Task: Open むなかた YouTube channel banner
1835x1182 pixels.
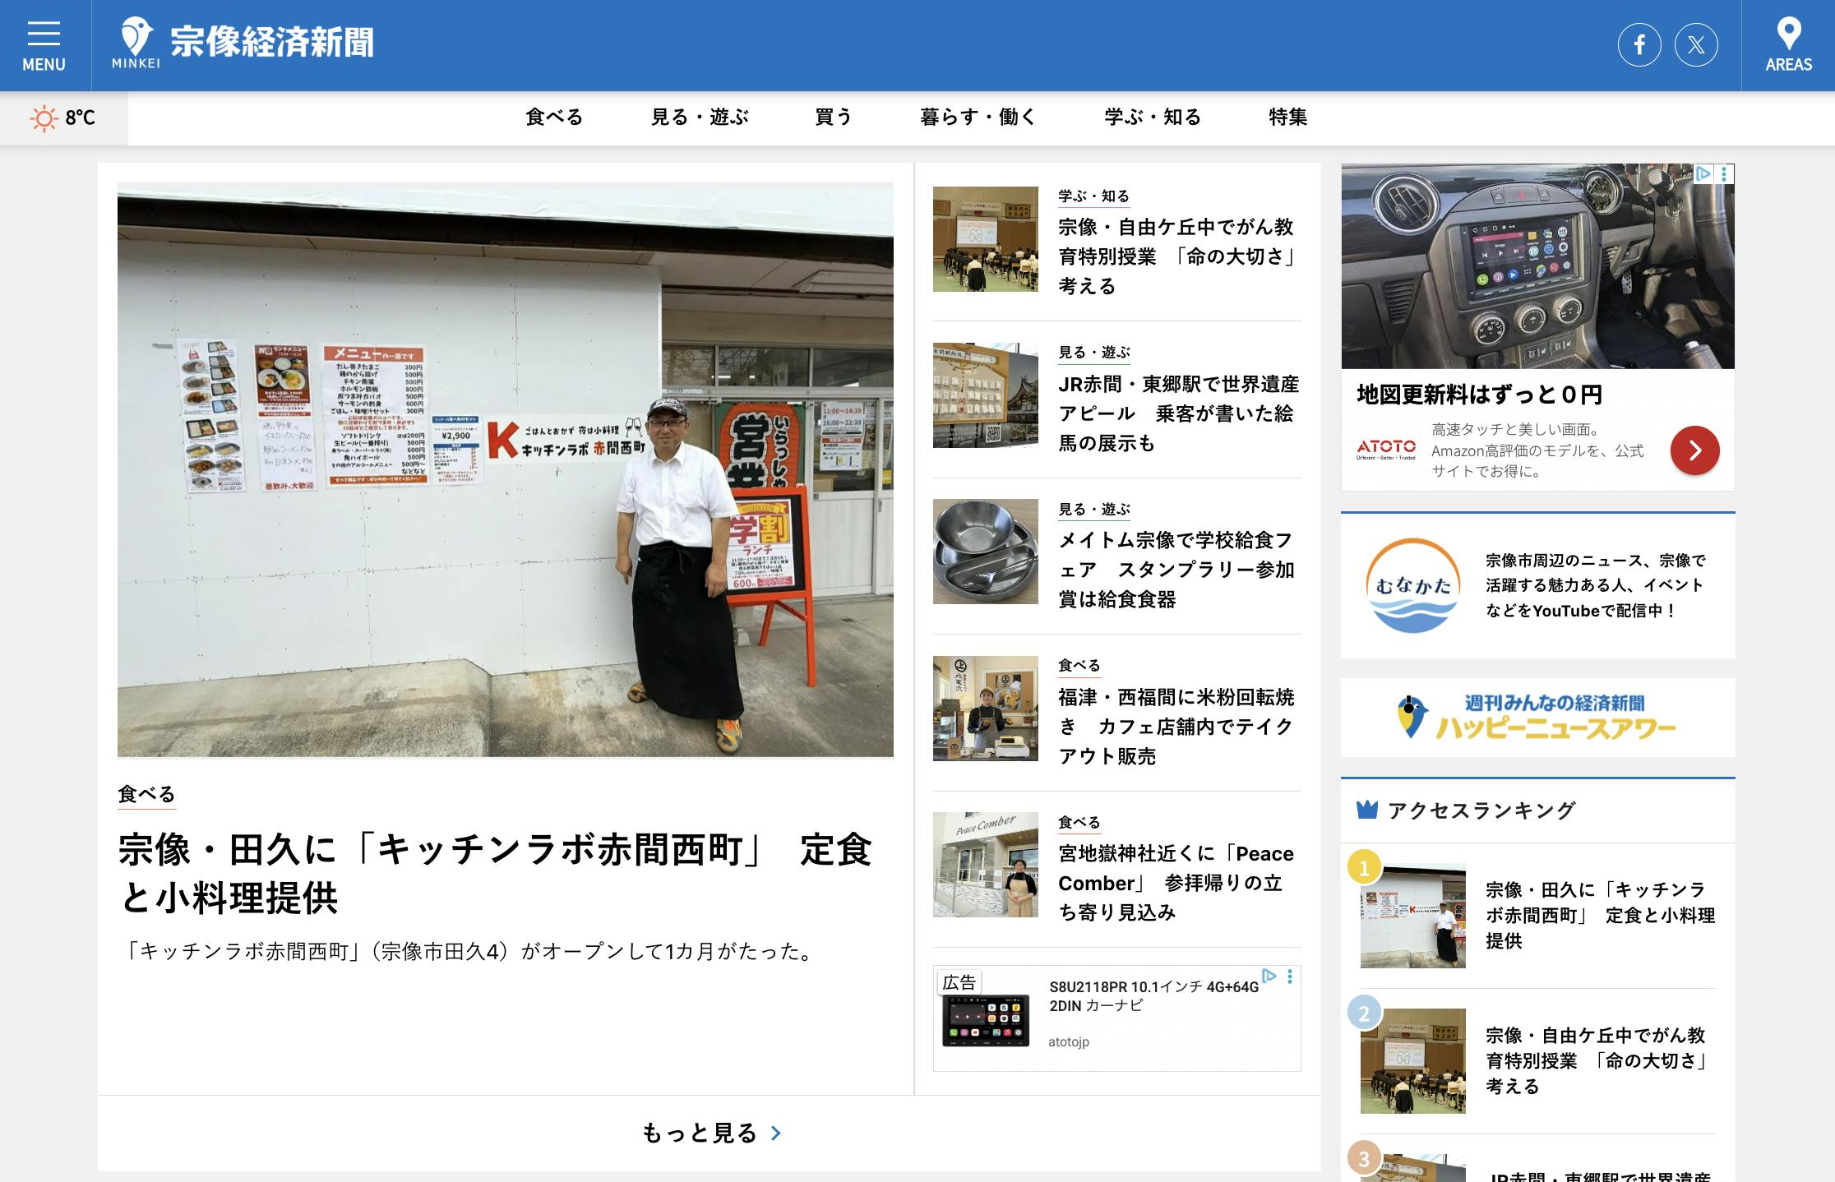Action: (x=1537, y=585)
